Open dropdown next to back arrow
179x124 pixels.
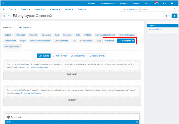coord(9,16)
